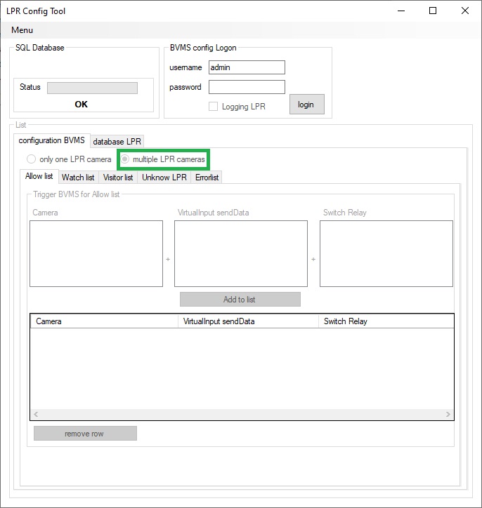Select only one LPR camera option
This screenshot has width=482, height=508.
click(31, 159)
